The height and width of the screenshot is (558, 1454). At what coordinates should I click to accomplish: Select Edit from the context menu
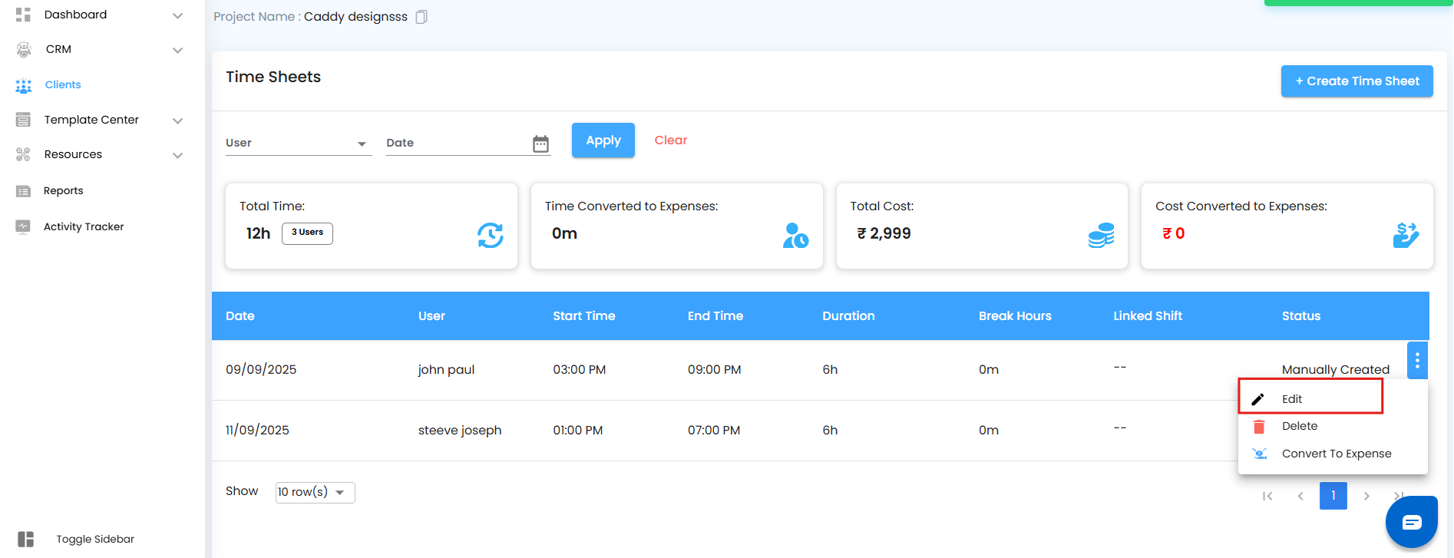(1292, 399)
